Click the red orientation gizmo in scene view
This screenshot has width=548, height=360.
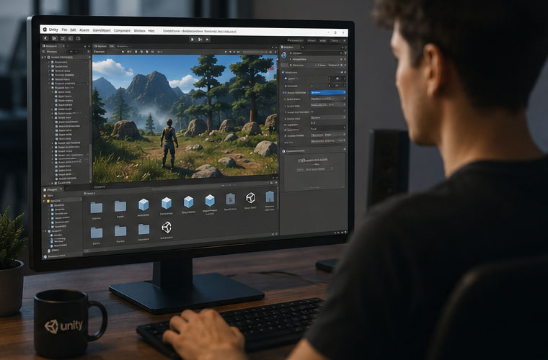point(272,68)
